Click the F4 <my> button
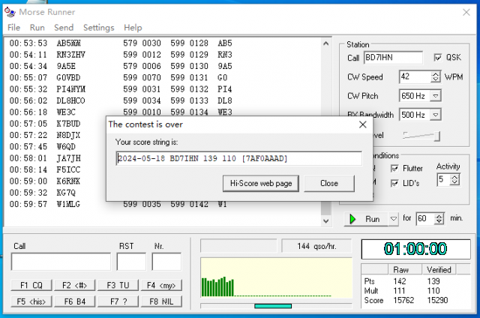Screen dimensions: 480x318 161,285
